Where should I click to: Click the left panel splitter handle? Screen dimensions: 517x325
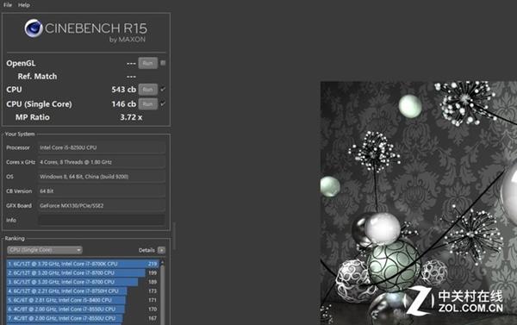point(174,236)
